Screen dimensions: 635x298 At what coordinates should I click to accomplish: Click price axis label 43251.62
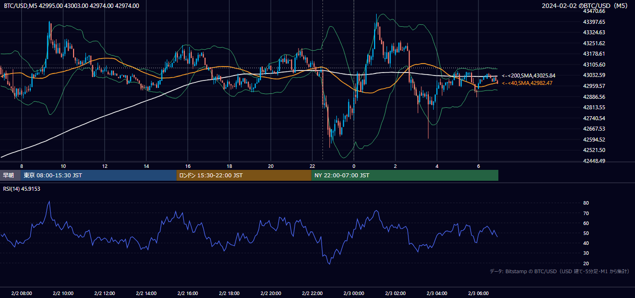pyautogui.click(x=594, y=43)
